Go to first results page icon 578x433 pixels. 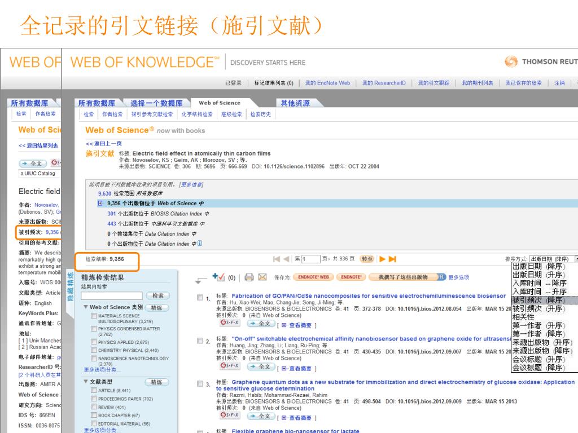(277, 259)
